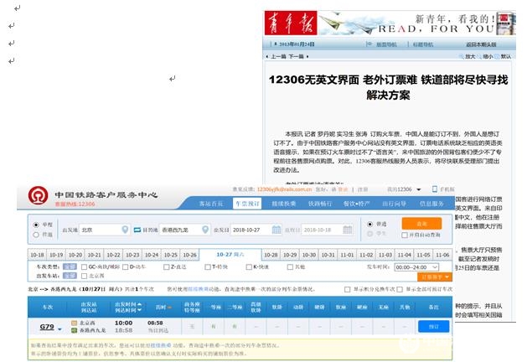Viewport: 527px width, 362px height.
Task: Open the return date calendar icon
Action: coord(348,230)
